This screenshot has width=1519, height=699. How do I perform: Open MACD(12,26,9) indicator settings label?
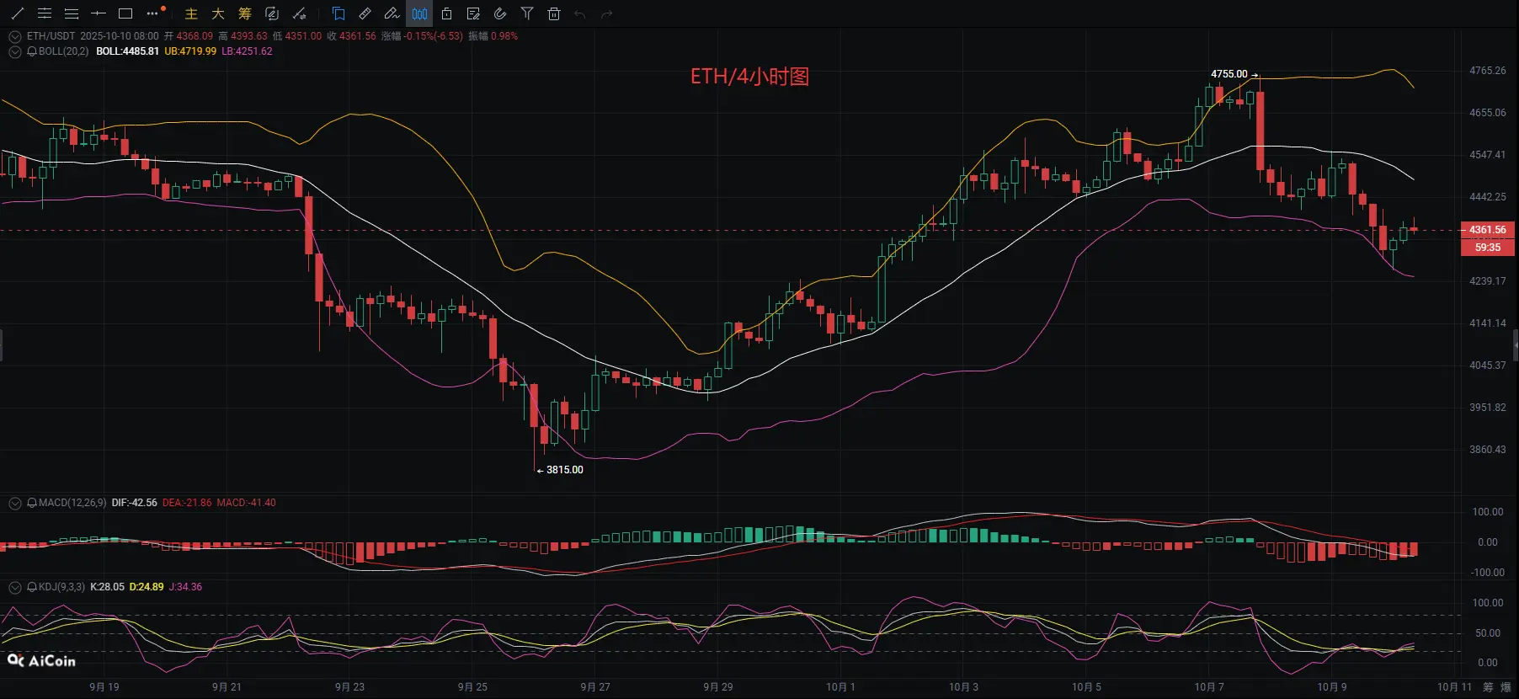coord(72,503)
